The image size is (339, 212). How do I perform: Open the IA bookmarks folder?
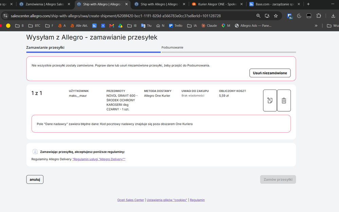click(192, 26)
